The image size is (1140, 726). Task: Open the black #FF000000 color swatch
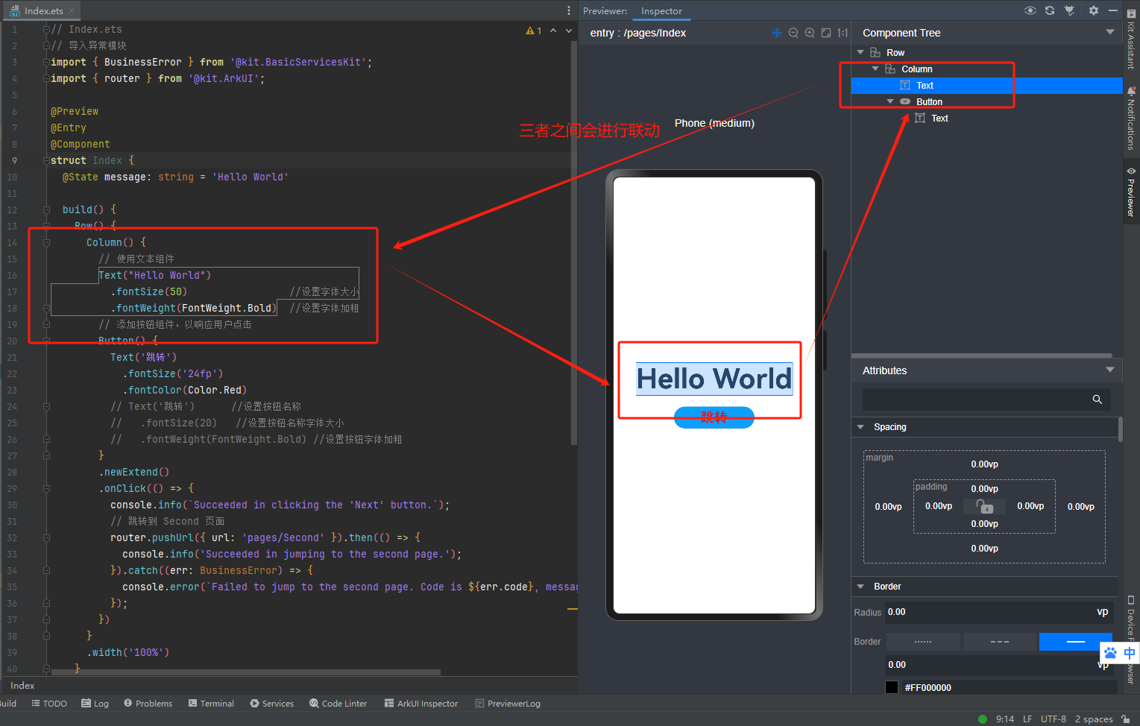click(892, 687)
